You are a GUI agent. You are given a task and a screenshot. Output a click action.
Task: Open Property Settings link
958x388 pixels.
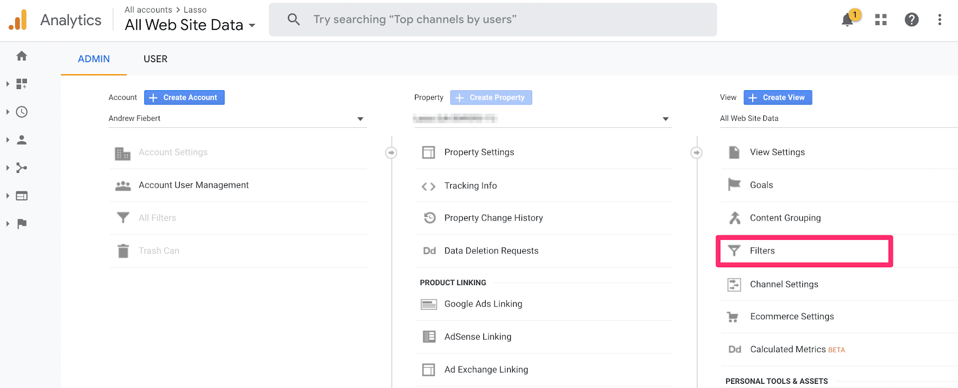(x=480, y=152)
